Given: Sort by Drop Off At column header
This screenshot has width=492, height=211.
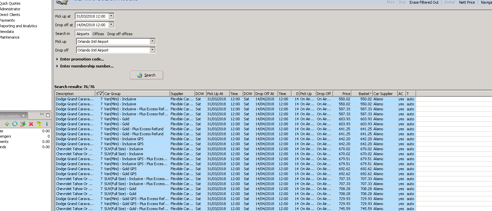Looking at the screenshot, I should (x=266, y=94).
